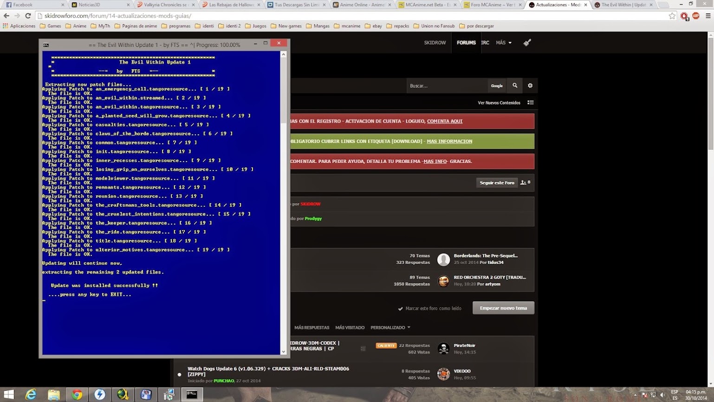Open the COMENTA AQUI link
The width and height of the screenshot is (714, 402).
pyautogui.click(x=445, y=121)
